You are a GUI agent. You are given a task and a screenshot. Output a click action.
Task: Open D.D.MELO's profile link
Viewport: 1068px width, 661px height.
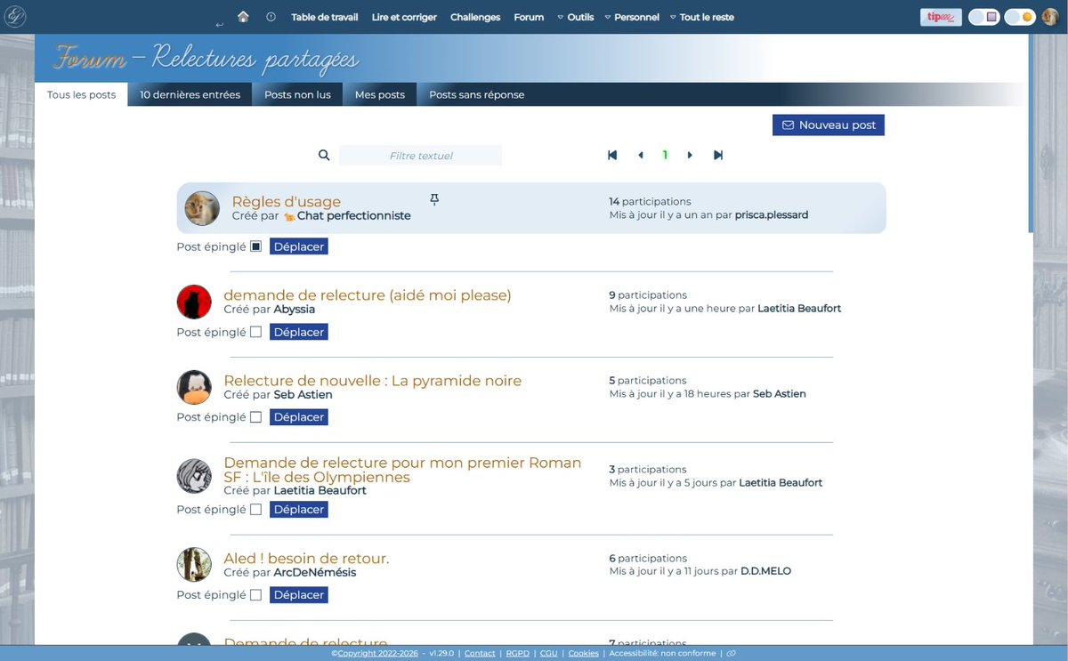pos(765,571)
